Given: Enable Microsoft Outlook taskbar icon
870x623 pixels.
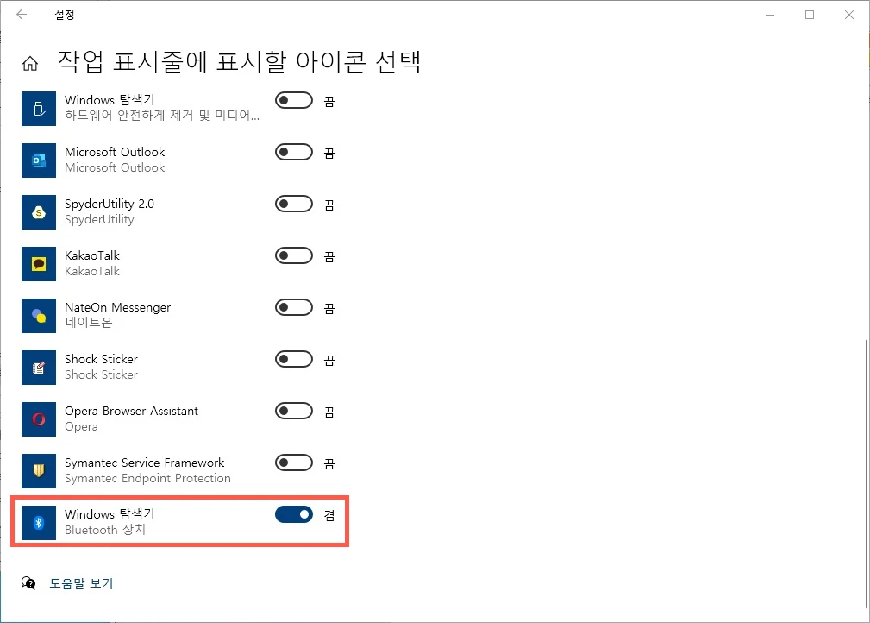Looking at the screenshot, I should [294, 152].
